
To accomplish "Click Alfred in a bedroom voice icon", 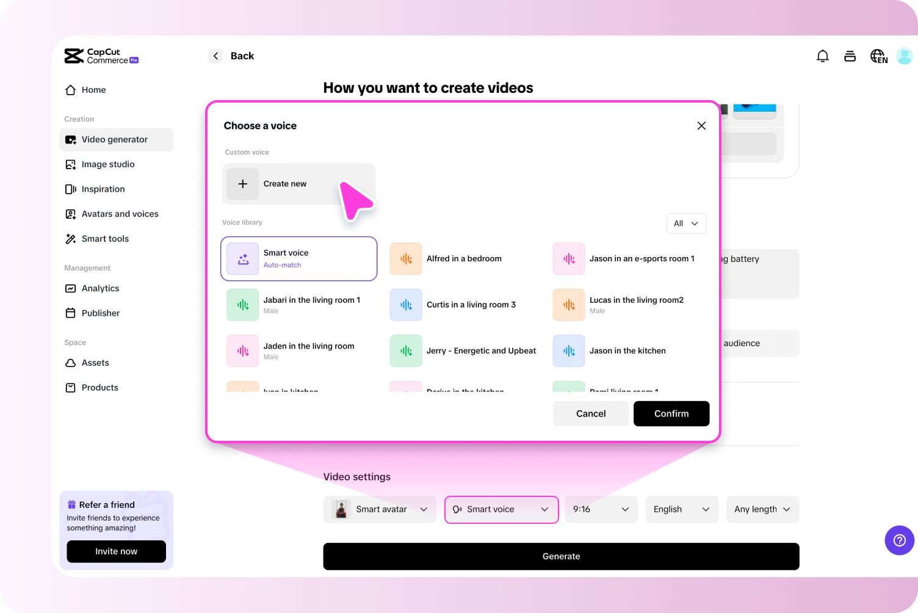I will pos(406,259).
